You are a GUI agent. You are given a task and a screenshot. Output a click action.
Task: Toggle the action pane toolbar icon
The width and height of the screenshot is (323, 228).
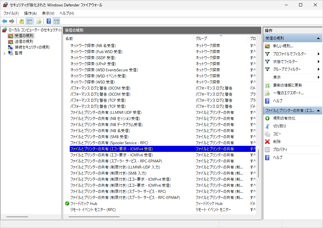click(56, 21)
